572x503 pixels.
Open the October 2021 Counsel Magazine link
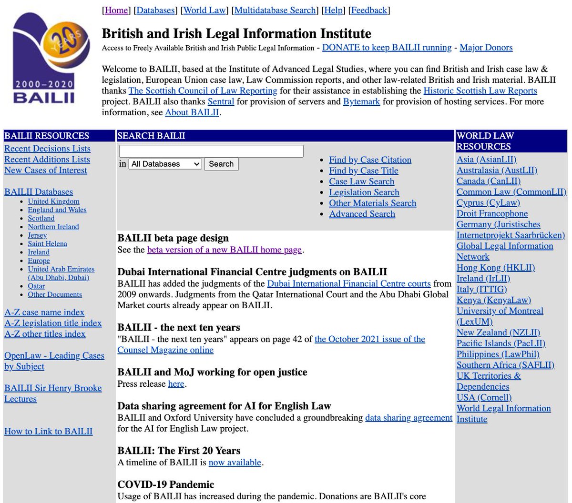(271, 345)
